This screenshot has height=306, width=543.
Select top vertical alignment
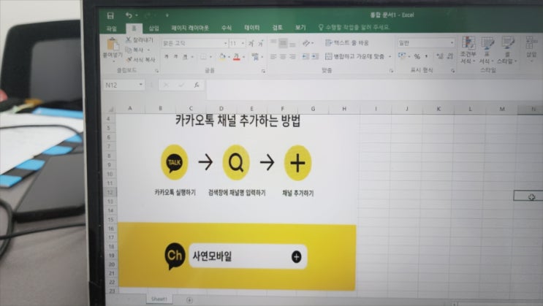[273, 43]
